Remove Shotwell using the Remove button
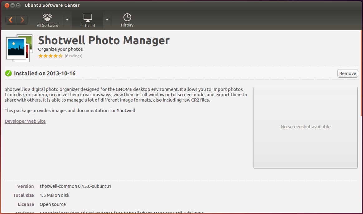Image resolution: width=363 pixels, height=214 pixels. pos(347,73)
